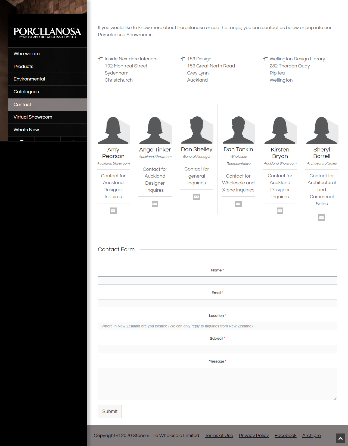Open the Privacy Policy link

(254, 435)
